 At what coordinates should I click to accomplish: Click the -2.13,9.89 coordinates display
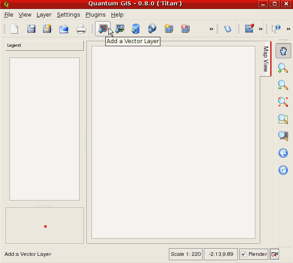(221, 254)
